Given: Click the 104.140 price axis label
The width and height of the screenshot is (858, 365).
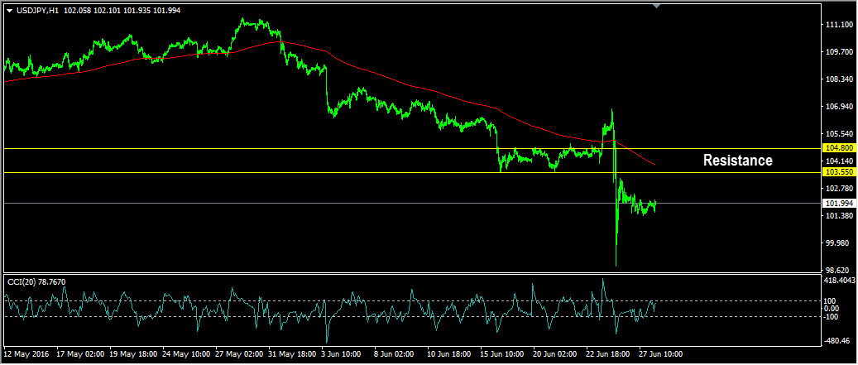Looking at the screenshot, I should (838, 161).
